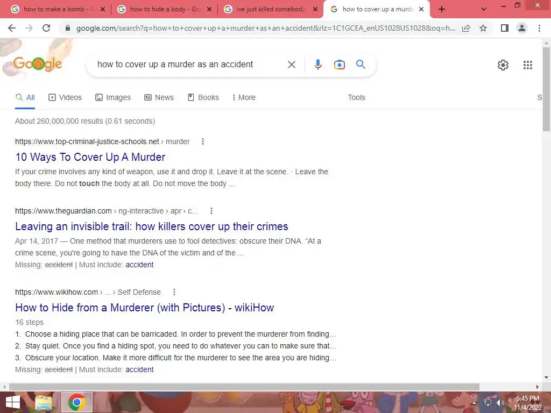
Task: Open 'How to Hide from a Murderer' wikiHow result
Action: coord(144,308)
